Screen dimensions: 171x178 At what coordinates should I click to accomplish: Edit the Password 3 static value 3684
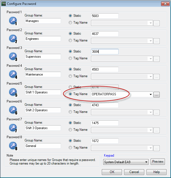click(x=105, y=52)
